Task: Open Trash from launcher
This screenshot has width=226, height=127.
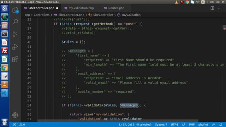Action: pyautogui.click(x=5, y=122)
